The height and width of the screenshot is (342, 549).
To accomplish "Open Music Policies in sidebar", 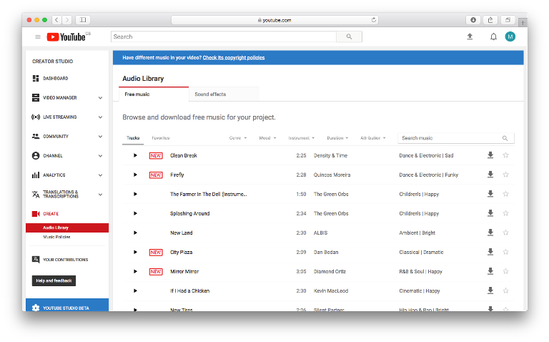I will (x=56, y=238).
